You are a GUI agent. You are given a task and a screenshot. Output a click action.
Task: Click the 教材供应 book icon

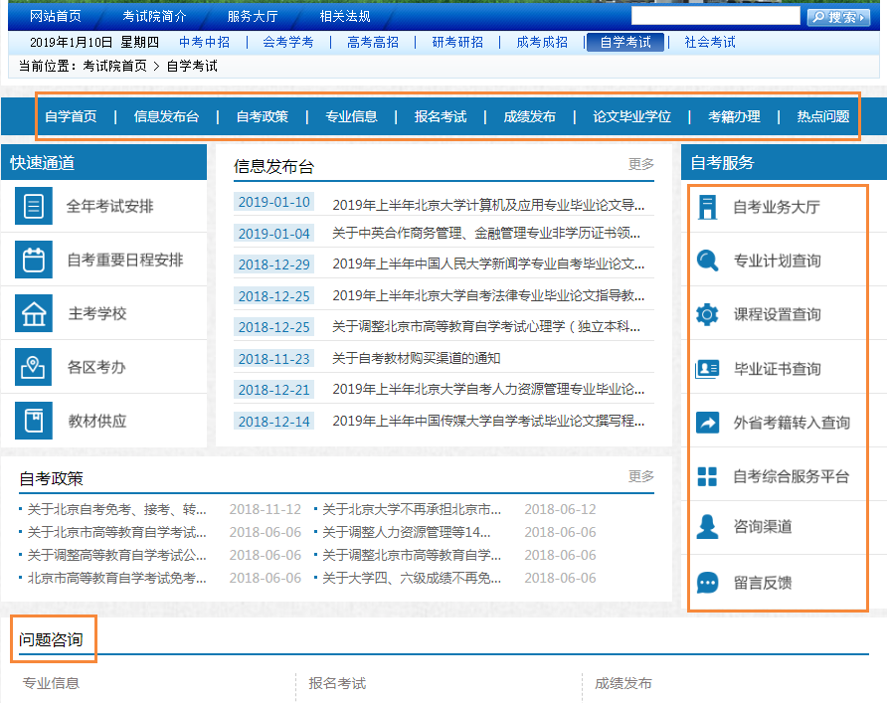pos(34,421)
